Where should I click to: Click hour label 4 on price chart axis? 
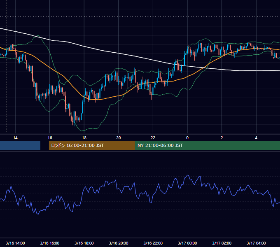pyautogui.click(x=256, y=138)
